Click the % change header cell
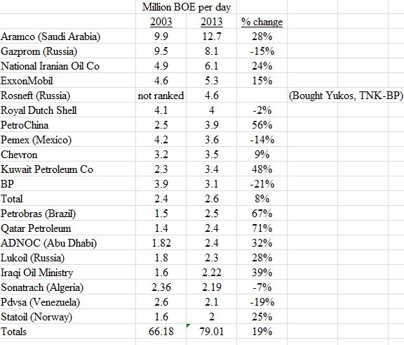404x345 pixels. (x=262, y=21)
